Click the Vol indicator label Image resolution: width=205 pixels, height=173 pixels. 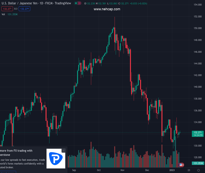pyautogui.click(x=3, y=14)
